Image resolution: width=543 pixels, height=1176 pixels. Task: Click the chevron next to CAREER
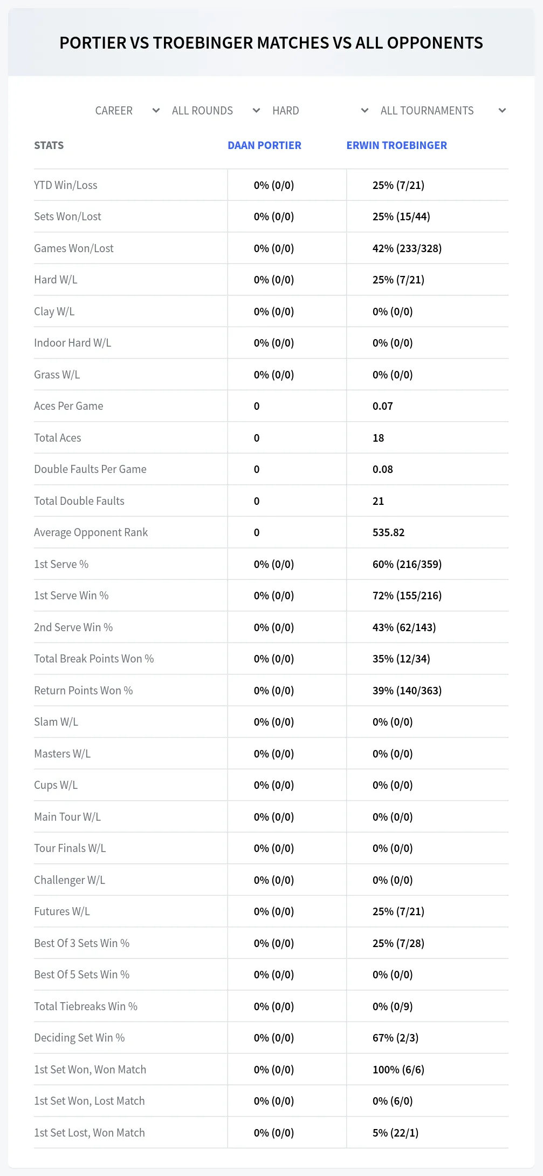point(156,111)
